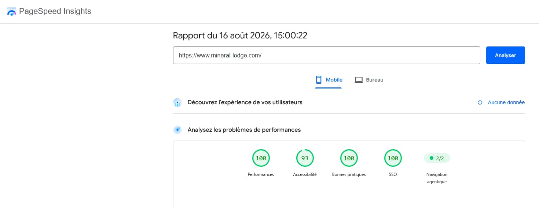The width and height of the screenshot is (539, 207).
Task: Select the Accessibilité score gauge 93
Action: [305, 158]
